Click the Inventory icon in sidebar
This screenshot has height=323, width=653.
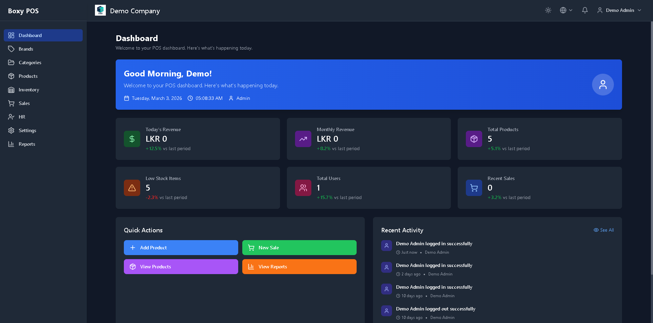11,90
